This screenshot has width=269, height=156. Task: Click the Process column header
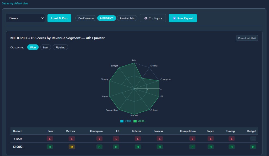(158, 131)
